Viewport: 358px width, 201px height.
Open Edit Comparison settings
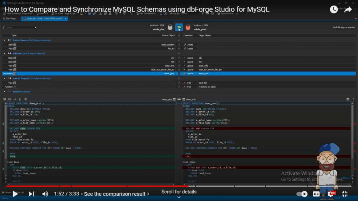pos(147,13)
